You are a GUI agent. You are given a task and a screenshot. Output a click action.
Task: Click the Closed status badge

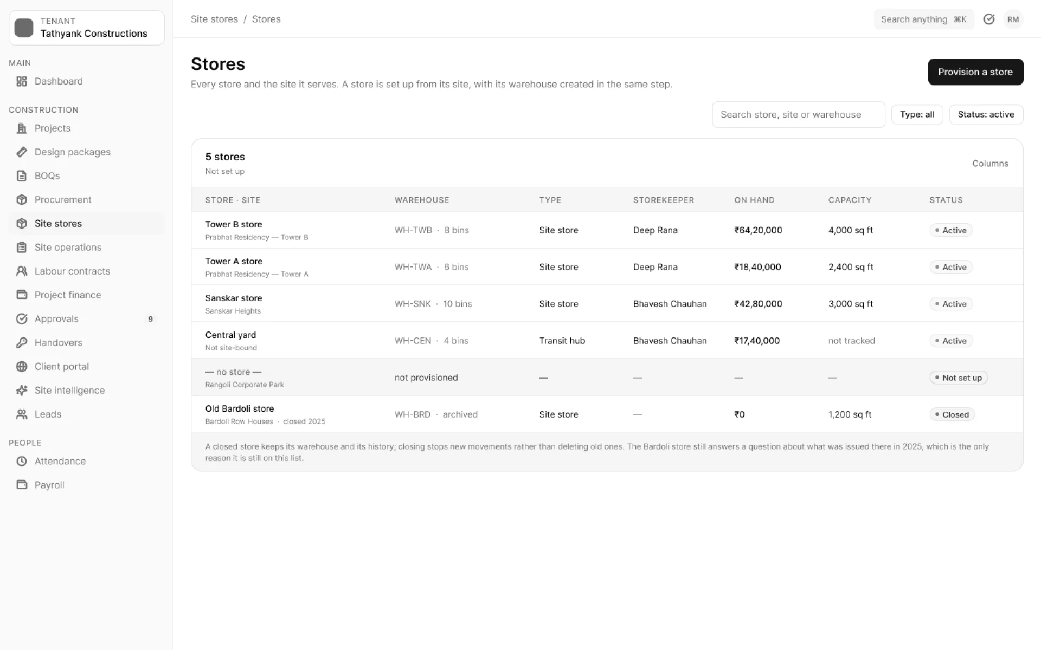coord(952,415)
